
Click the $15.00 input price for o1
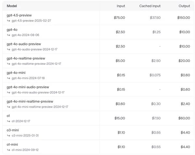click(119, 118)
